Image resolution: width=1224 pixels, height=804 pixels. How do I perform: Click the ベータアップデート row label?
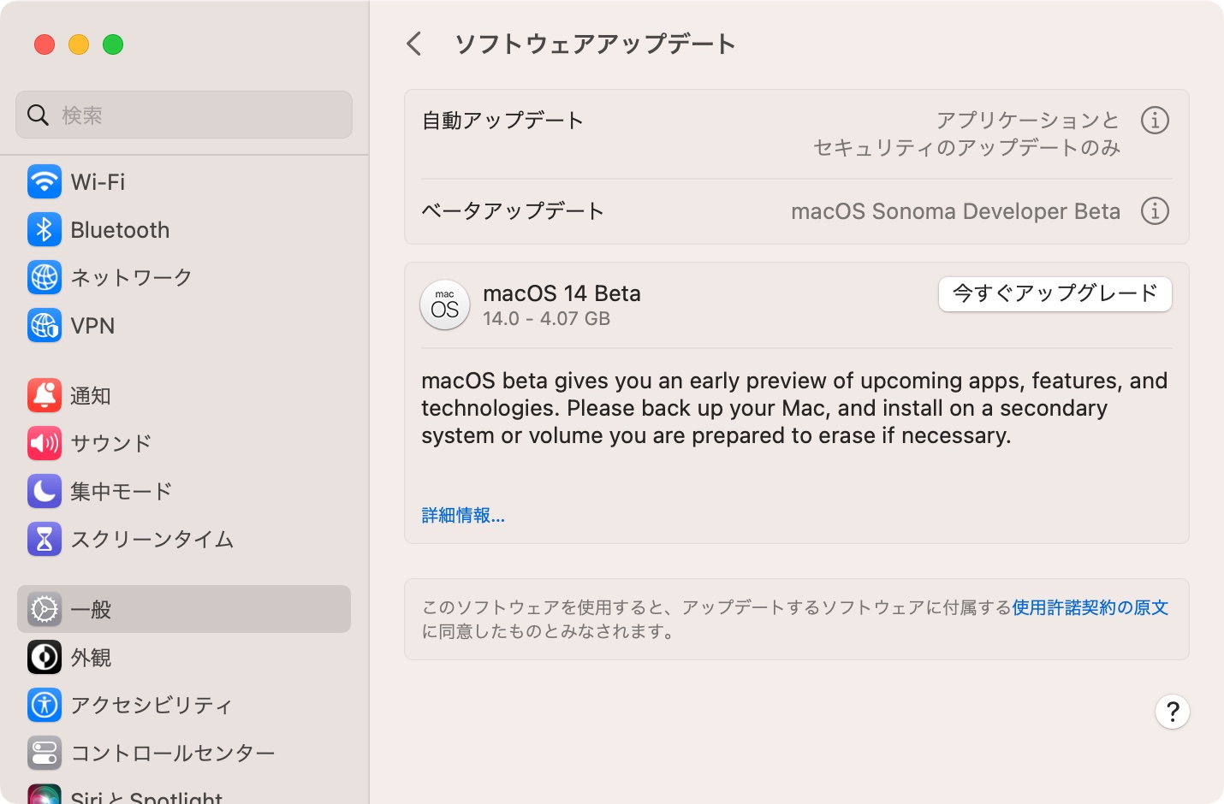[x=513, y=210]
